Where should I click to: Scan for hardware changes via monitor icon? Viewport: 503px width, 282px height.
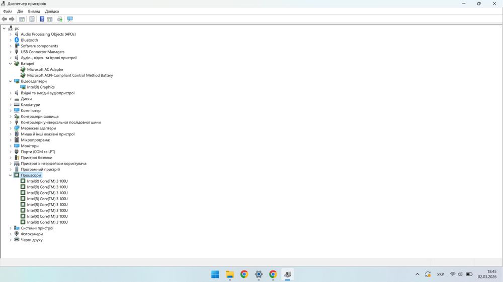pos(70,19)
